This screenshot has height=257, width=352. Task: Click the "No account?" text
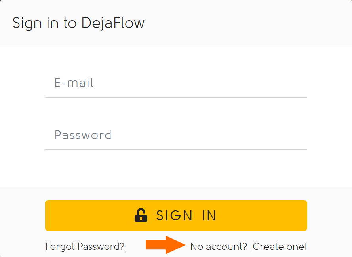pos(219,247)
